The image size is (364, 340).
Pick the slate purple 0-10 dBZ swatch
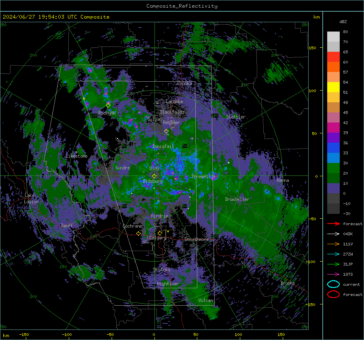point(333,188)
